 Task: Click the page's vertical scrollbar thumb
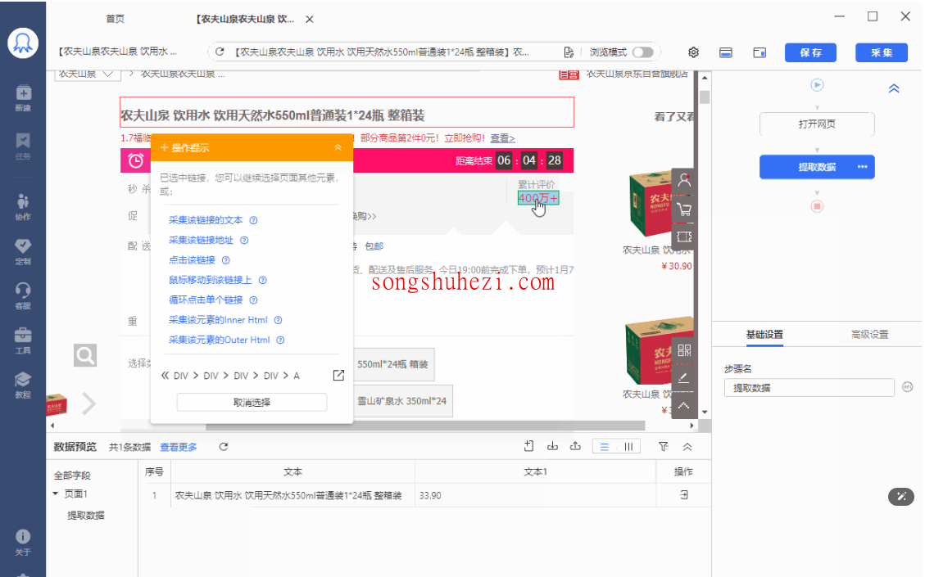(705, 96)
